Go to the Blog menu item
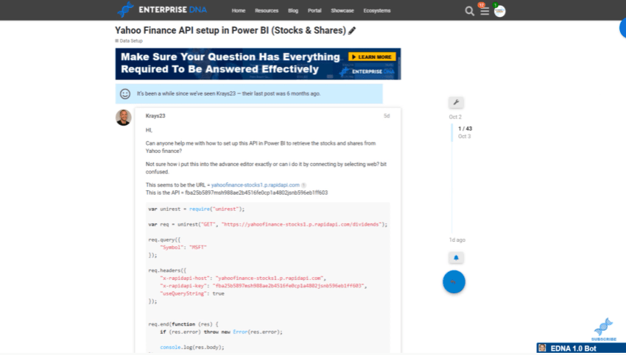626x355 pixels. tap(293, 11)
